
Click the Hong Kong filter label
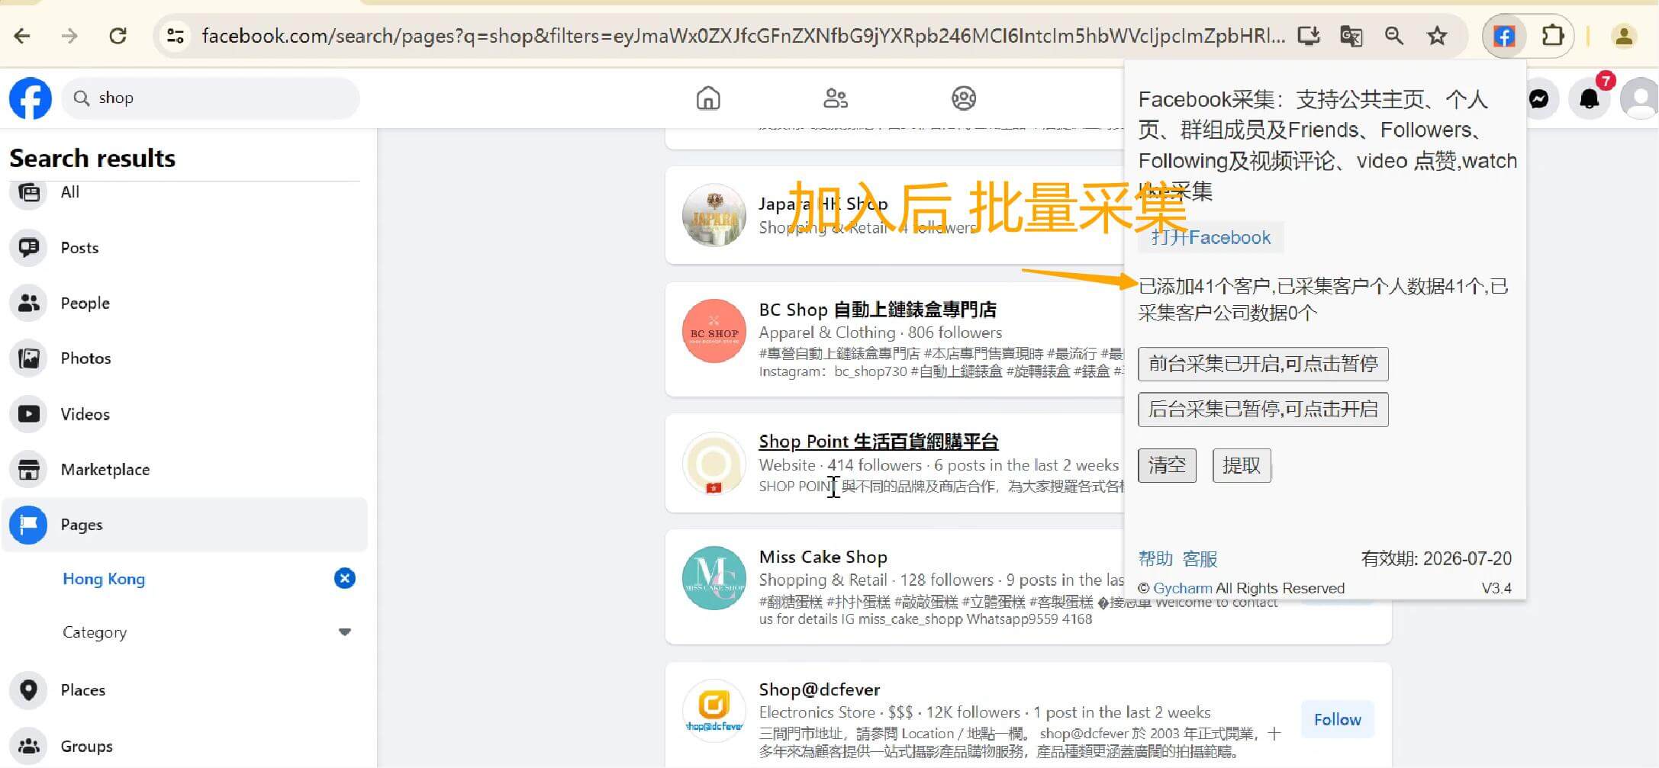click(104, 579)
